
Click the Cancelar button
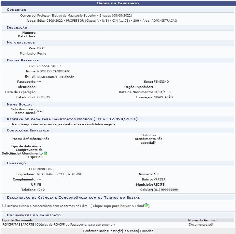pyautogui.click(x=146, y=231)
